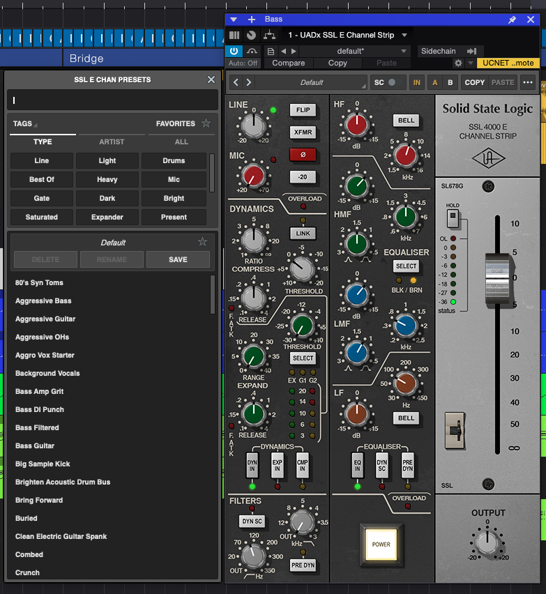Load the Bass DI Punch preset
The height and width of the screenshot is (594, 546).
pos(40,409)
